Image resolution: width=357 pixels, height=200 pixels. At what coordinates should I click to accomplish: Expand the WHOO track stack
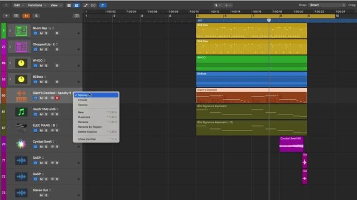(x=10, y=63)
